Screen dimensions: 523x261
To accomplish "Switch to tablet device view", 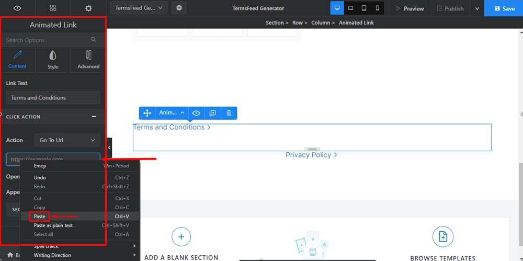I will pos(364,8).
